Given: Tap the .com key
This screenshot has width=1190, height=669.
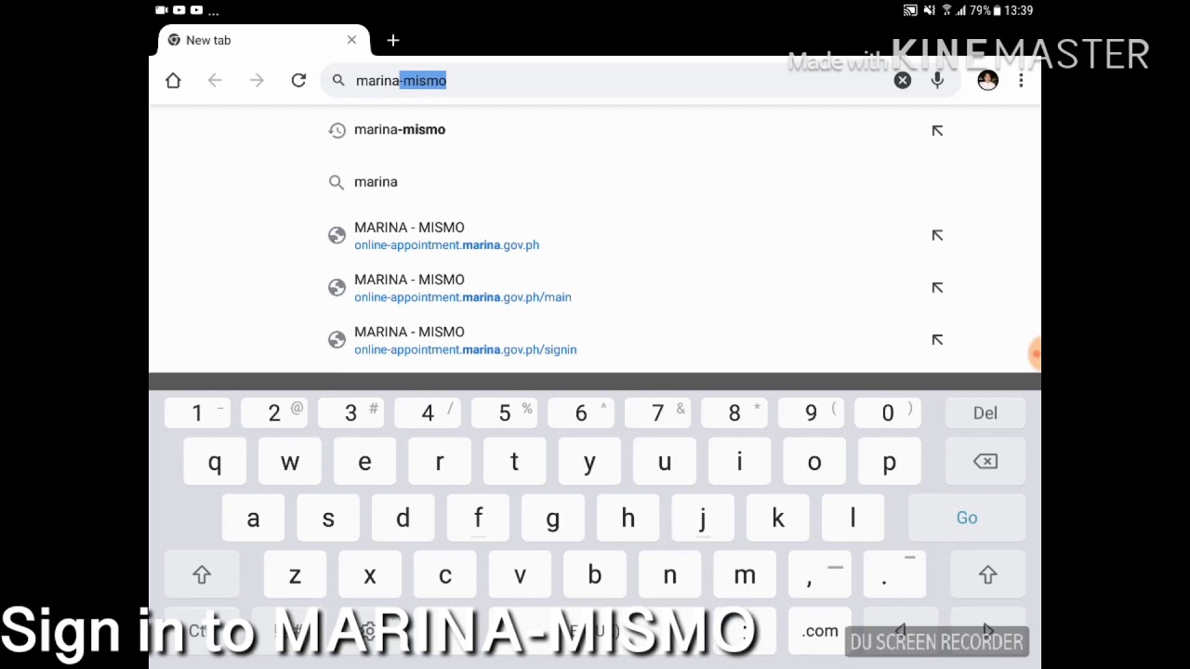Looking at the screenshot, I should click(820, 631).
